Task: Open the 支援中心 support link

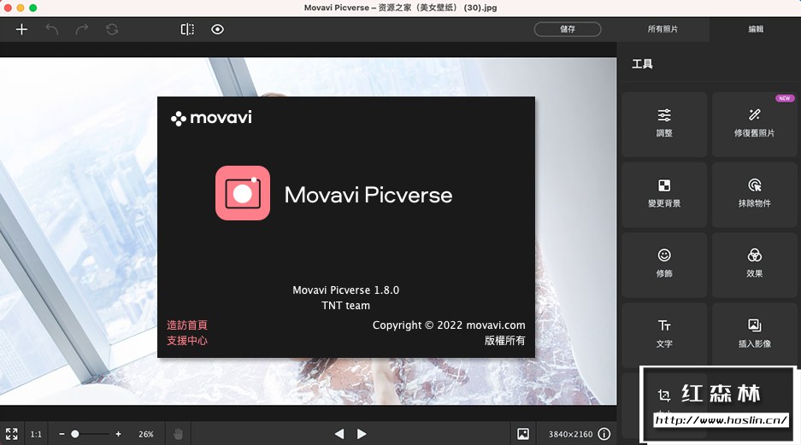Action: (187, 341)
